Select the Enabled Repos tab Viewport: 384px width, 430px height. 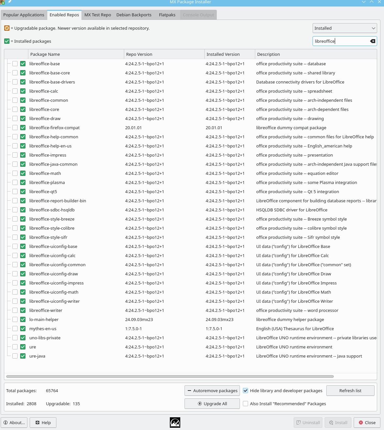tap(64, 15)
